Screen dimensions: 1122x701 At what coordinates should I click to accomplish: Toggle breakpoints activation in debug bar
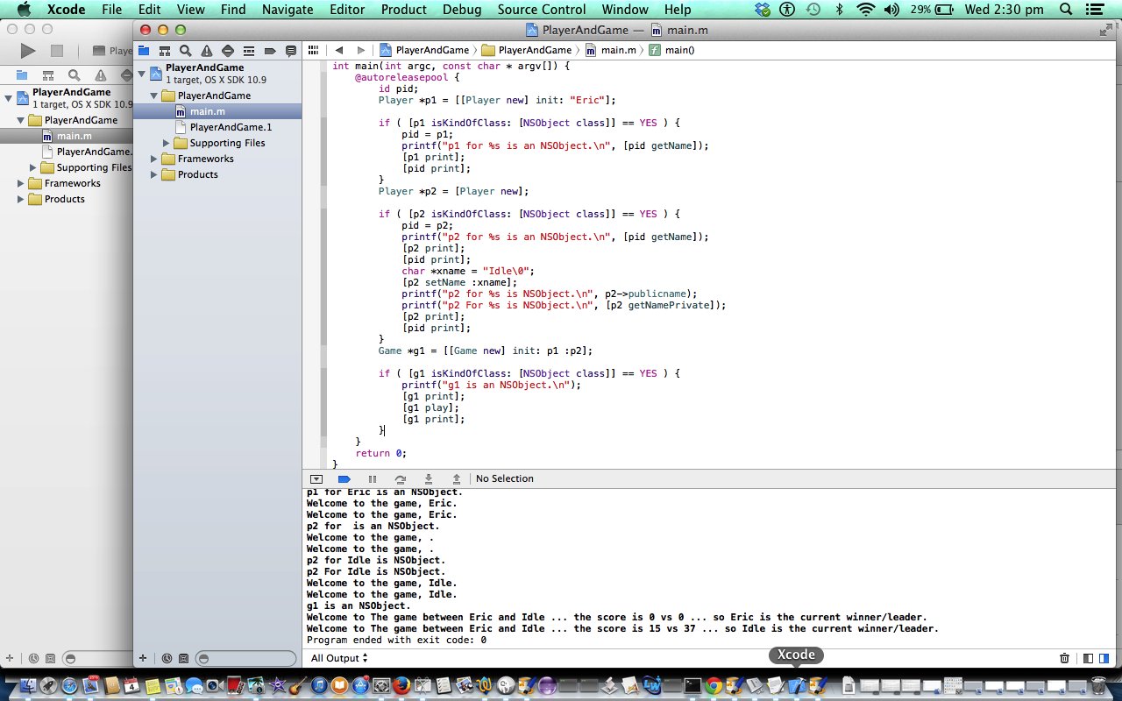[x=344, y=478]
